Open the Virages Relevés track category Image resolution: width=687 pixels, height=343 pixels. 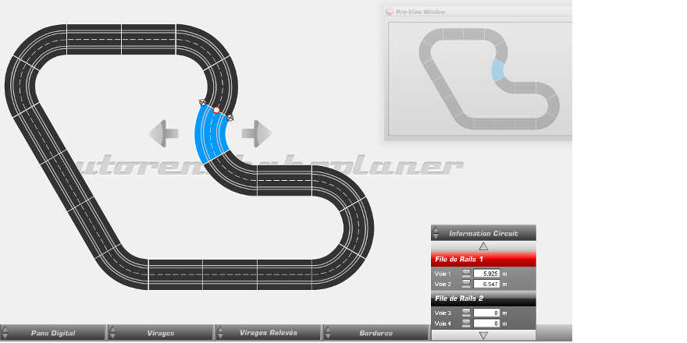click(268, 333)
